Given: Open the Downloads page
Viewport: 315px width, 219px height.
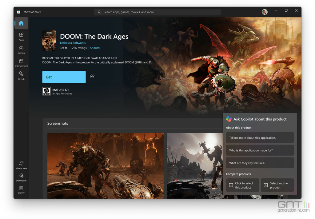Looking at the screenshot, I should coord(21,177).
